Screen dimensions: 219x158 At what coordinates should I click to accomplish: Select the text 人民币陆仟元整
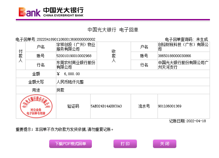[70, 82]
